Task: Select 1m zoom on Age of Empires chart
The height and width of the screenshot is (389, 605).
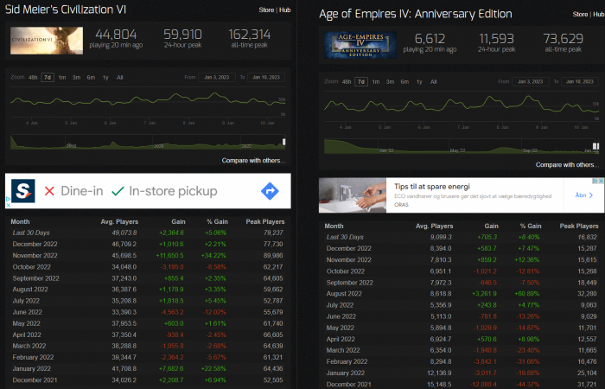Action: pyautogui.click(x=375, y=82)
